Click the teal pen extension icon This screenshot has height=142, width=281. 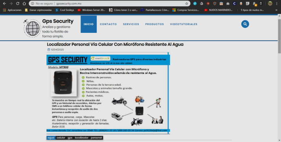[x=195, y=4]
